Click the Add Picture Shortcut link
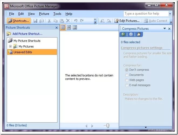This screenshot has height=135, width=178. point(27,34)
